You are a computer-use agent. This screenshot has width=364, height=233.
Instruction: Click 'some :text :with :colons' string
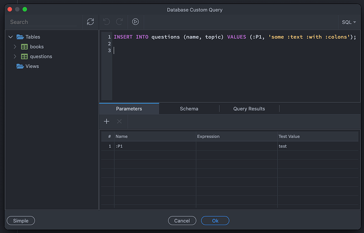[309, 37]
